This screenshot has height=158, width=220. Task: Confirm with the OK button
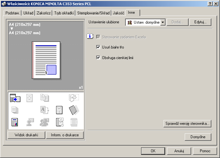pyautogui.click(x=153, y=151)
